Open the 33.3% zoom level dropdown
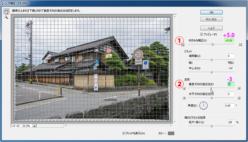Image resolution: width=248 pixels, height=142 pixels. pyautogui.click(x=34, y=126)
